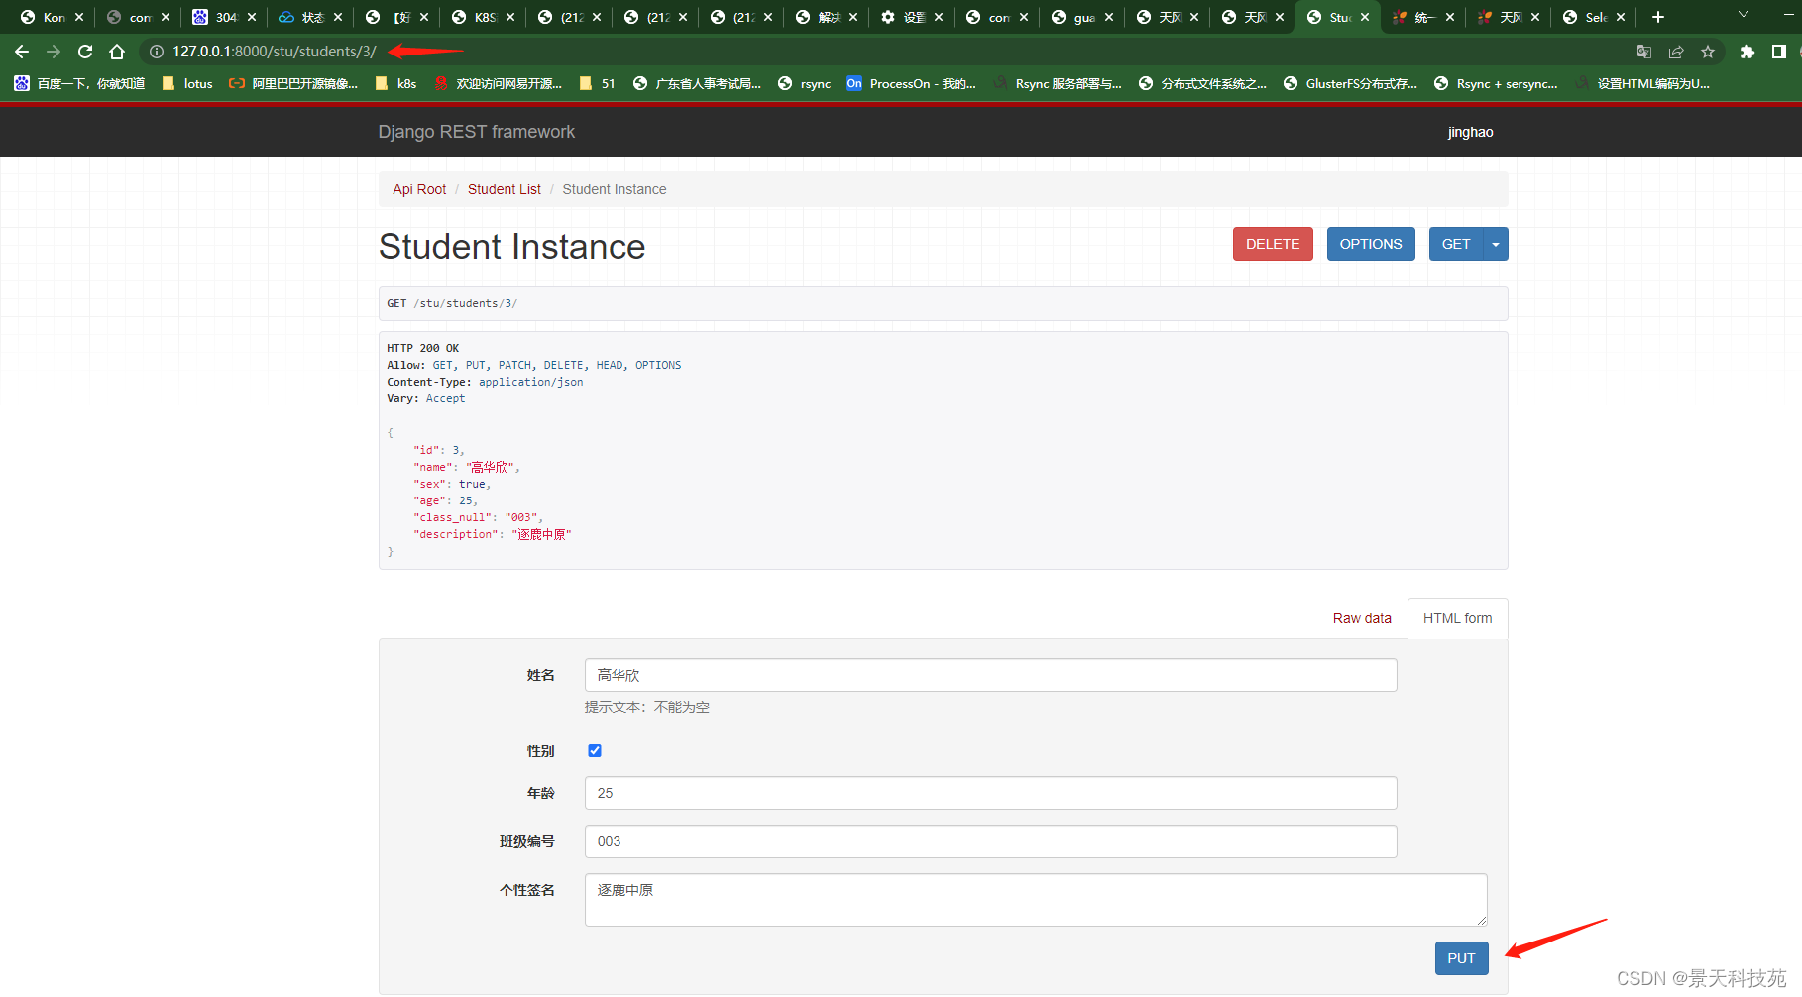1802x997 pixels.
Task: Go to the Api Root breadcrumb link
Action: (x=419, y=189)
